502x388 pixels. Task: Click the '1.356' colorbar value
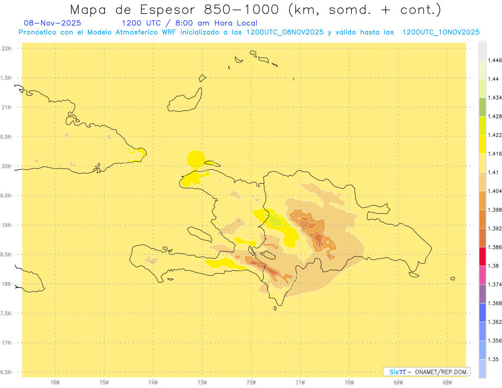495,341
